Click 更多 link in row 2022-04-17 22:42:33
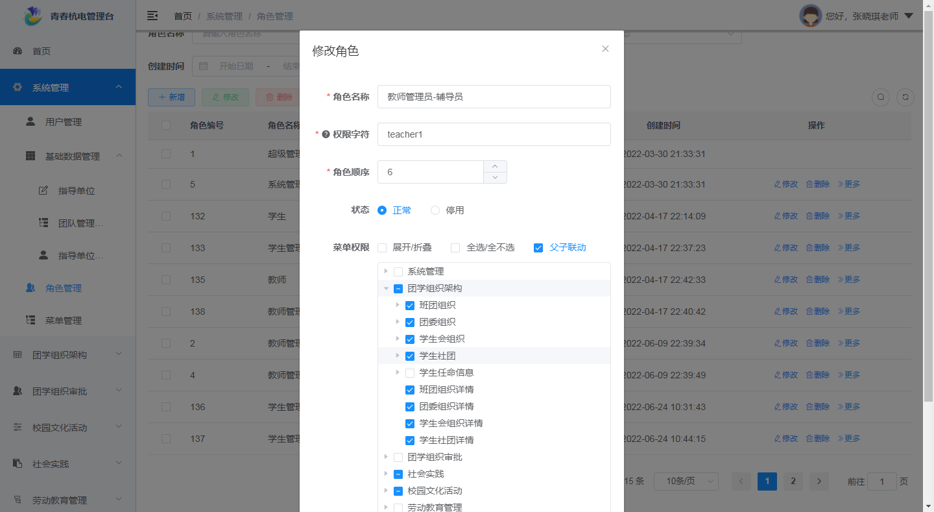This screenshot has height=512, width=934. (849, 280)
